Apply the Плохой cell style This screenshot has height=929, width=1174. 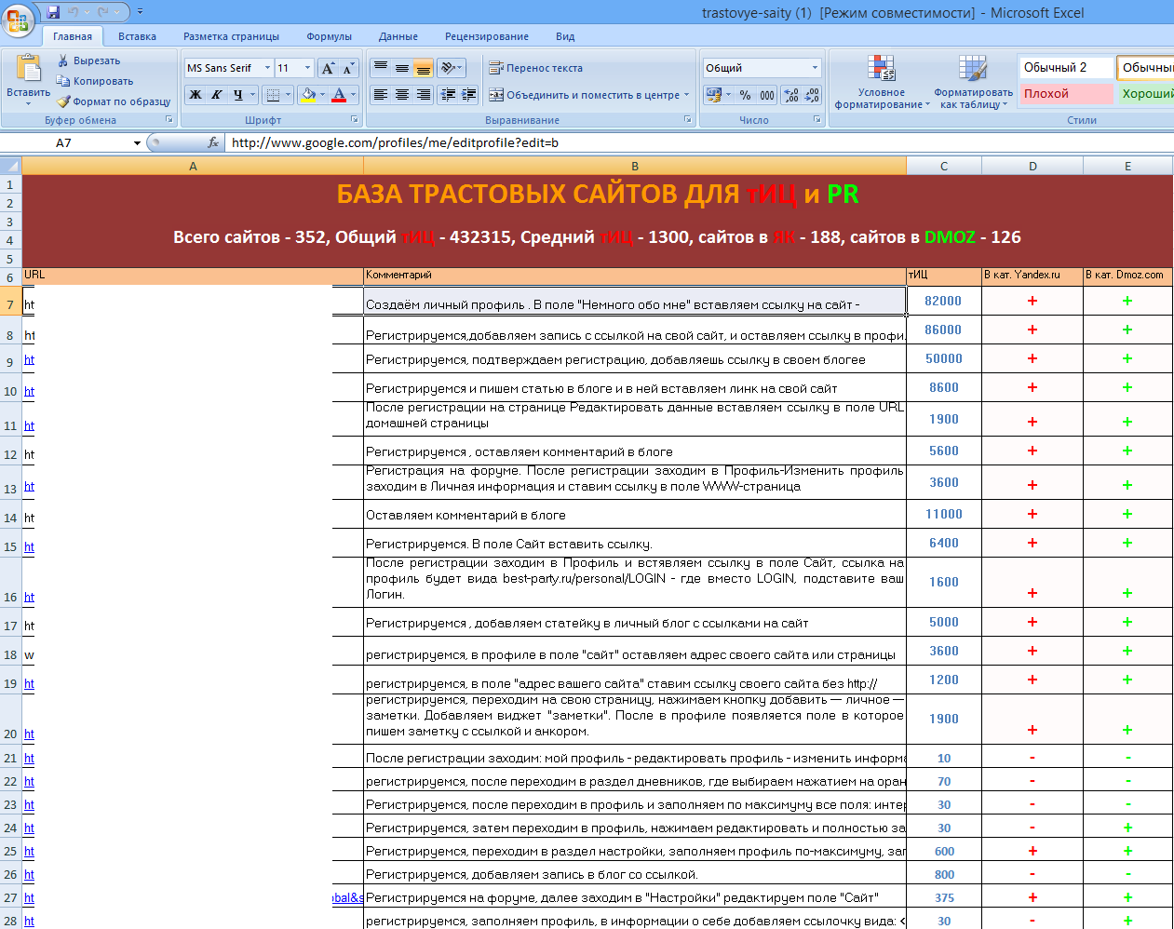[x=1065, y=94]
